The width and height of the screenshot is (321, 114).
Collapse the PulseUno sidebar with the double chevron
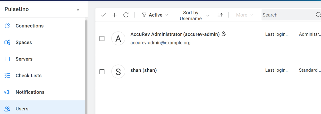(x=78, y=9)
